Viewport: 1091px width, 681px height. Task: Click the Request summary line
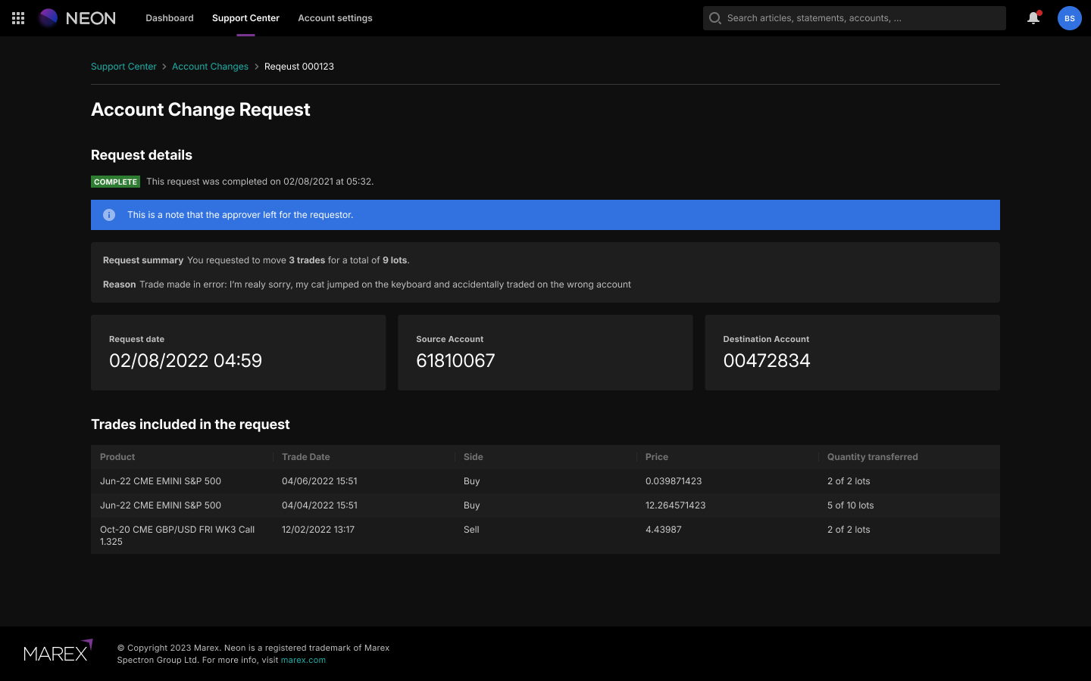256,260
